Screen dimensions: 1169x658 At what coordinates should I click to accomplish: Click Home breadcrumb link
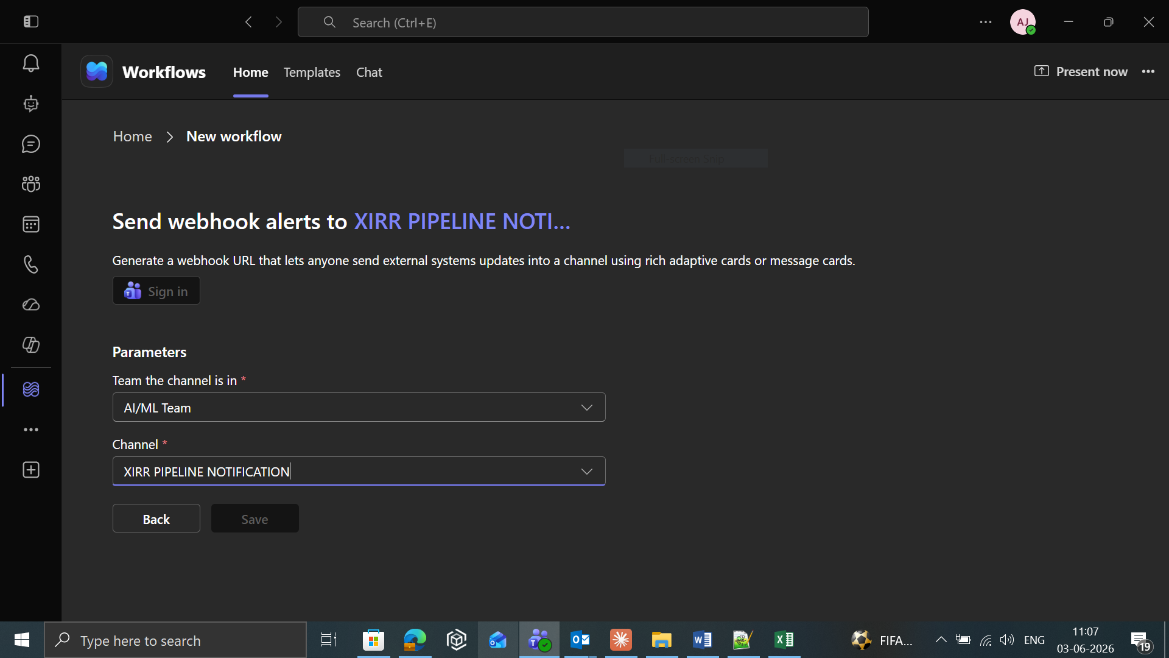(x=133, y=136)
